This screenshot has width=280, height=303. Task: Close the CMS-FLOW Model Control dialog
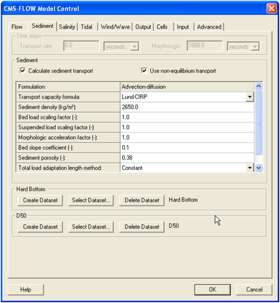pyautogui.click(x=271, y=9)
